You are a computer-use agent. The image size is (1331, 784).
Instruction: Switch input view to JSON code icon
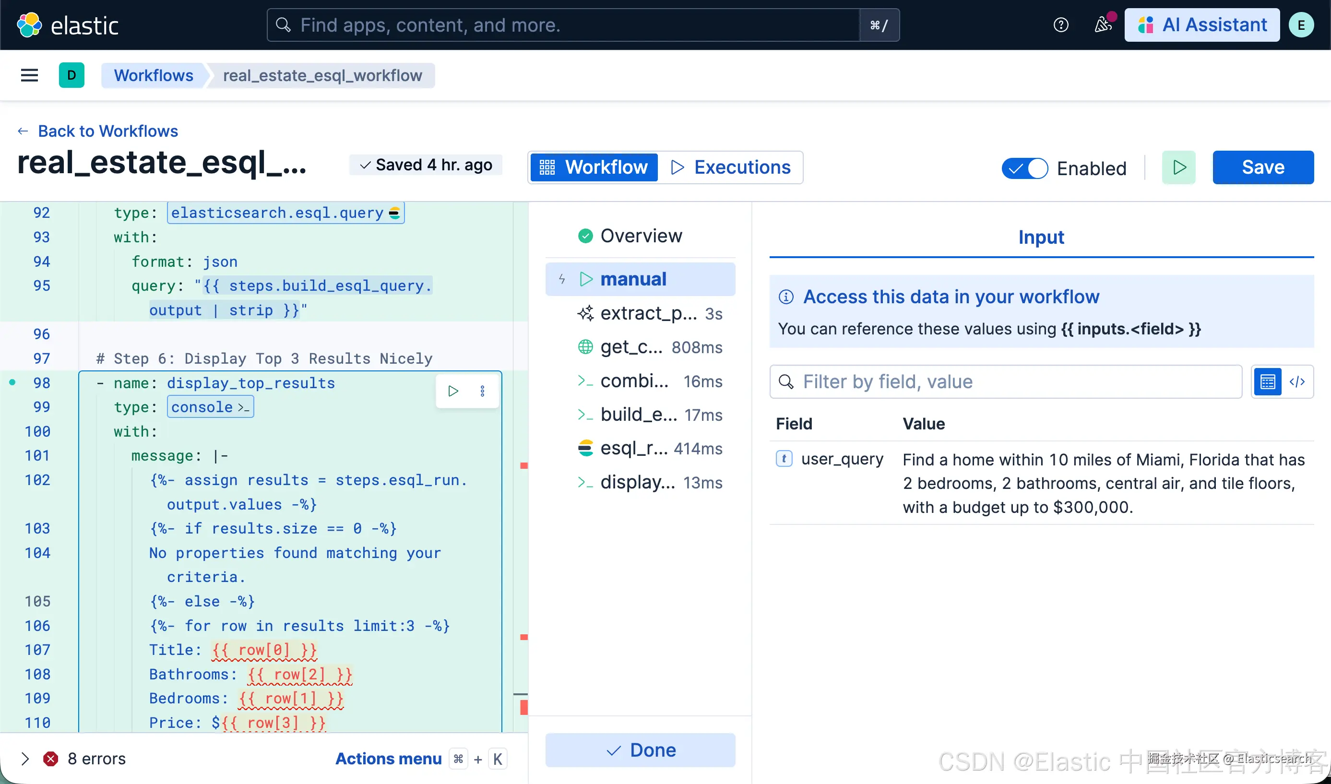[1297, 381]
